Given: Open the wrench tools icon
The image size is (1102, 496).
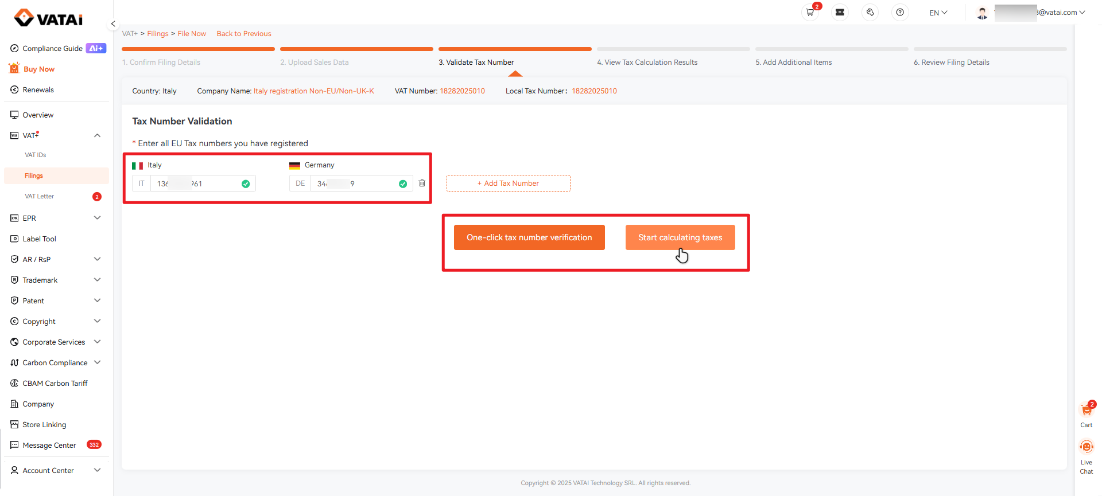Looking at the screenshot, I should click(x=870, y=13).
